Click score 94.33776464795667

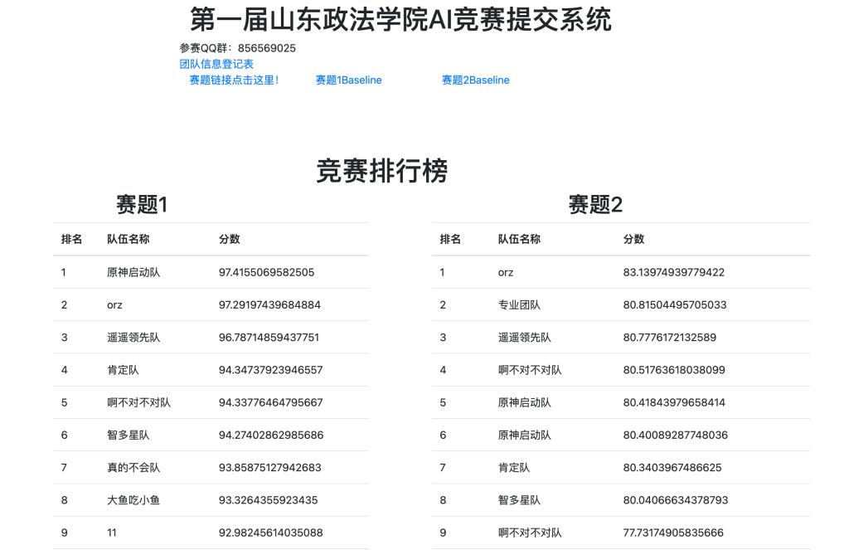click(271, 402)
